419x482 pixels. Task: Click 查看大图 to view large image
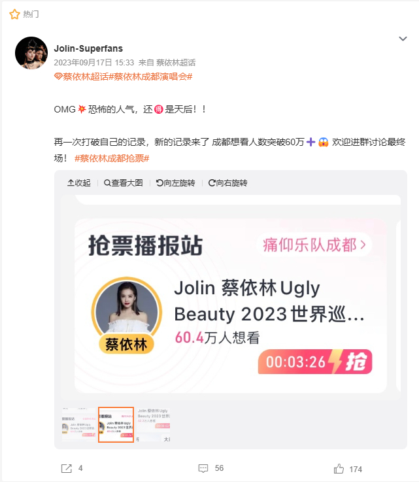[123, 183]
